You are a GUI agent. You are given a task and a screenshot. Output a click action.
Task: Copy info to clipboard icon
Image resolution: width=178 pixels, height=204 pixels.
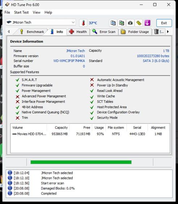(x=113, y=23)
